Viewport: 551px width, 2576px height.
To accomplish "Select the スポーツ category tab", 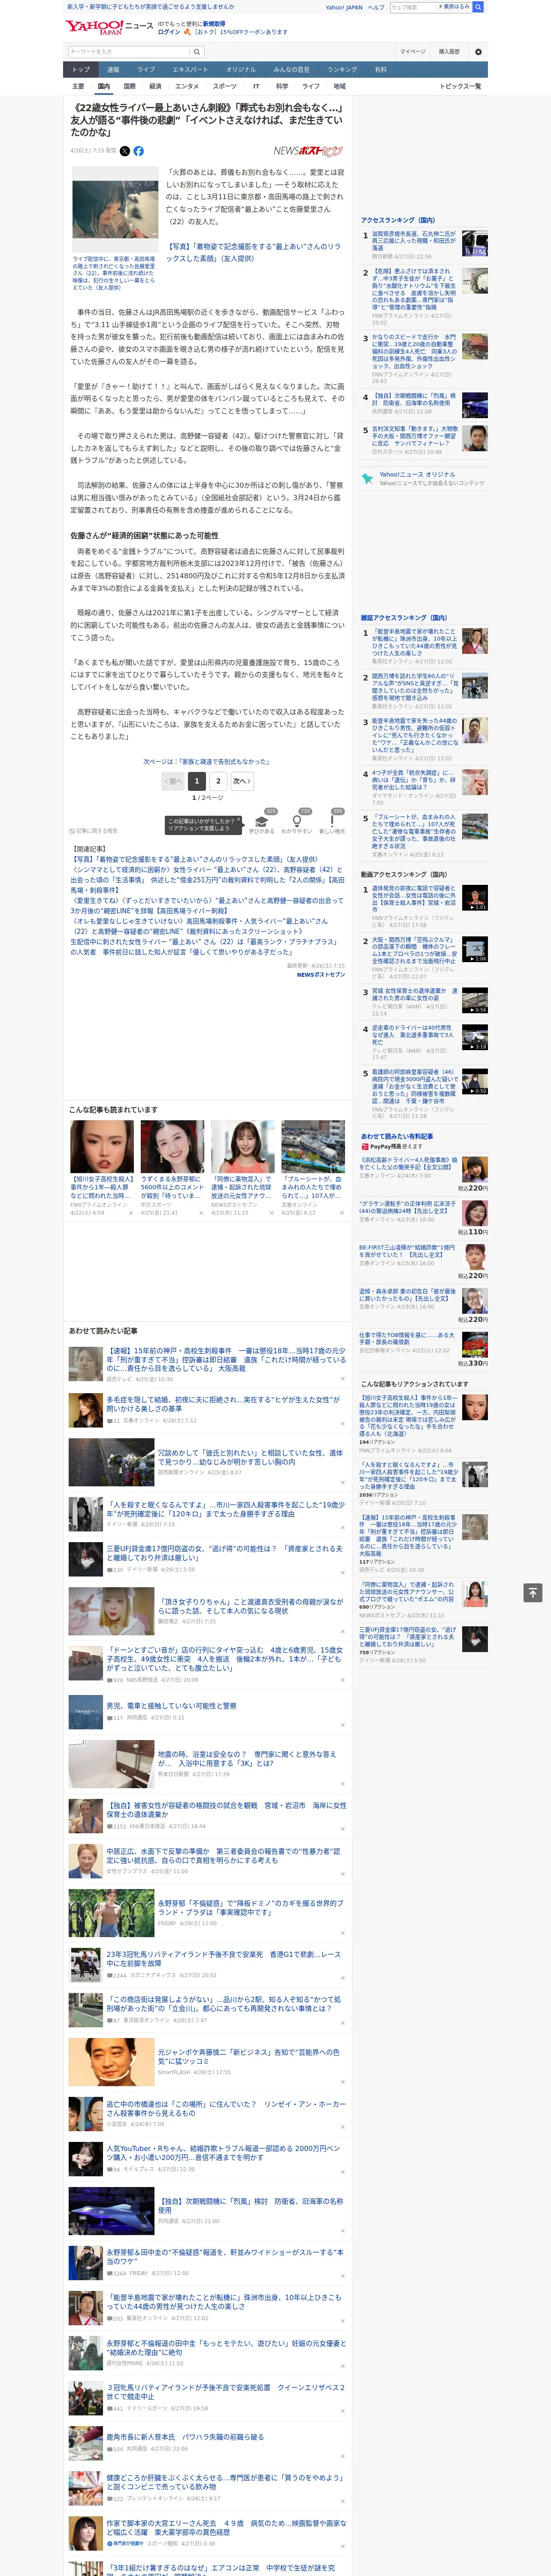I will pyautogui.click(x=225, y=86).
